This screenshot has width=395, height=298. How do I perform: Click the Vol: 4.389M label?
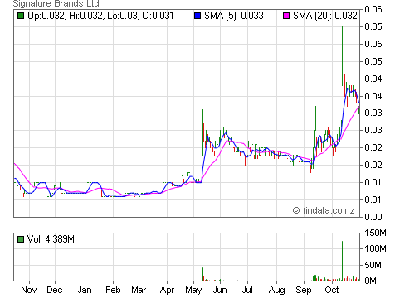51,239
